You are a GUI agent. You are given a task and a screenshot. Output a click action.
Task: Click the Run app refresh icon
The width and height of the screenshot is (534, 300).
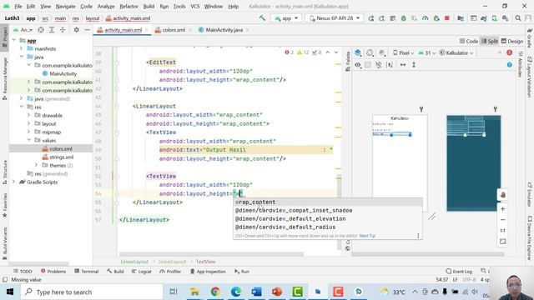[370, 18]
